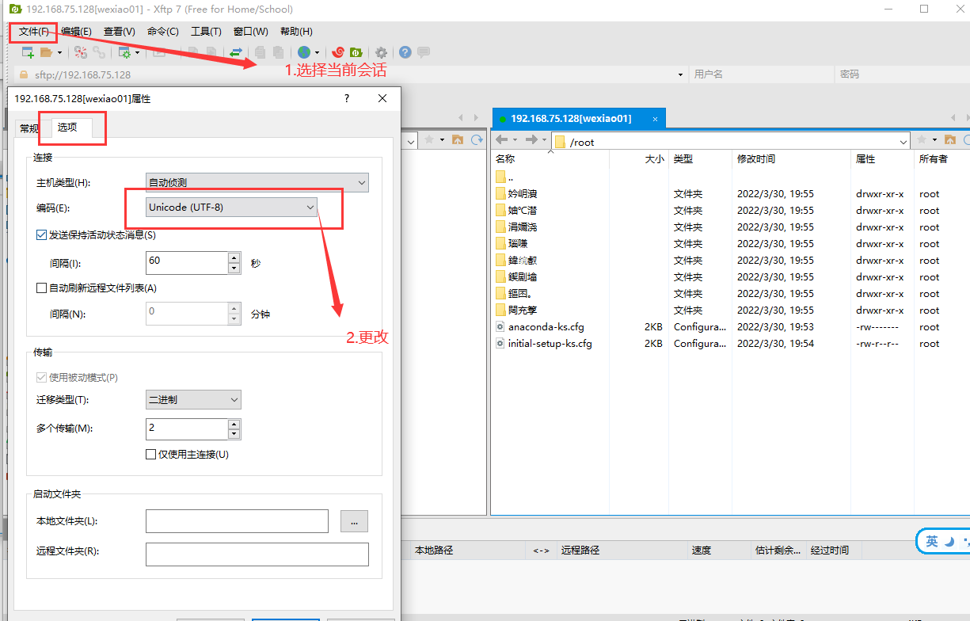Click the 密码 field in address bar

click(903, 74)
